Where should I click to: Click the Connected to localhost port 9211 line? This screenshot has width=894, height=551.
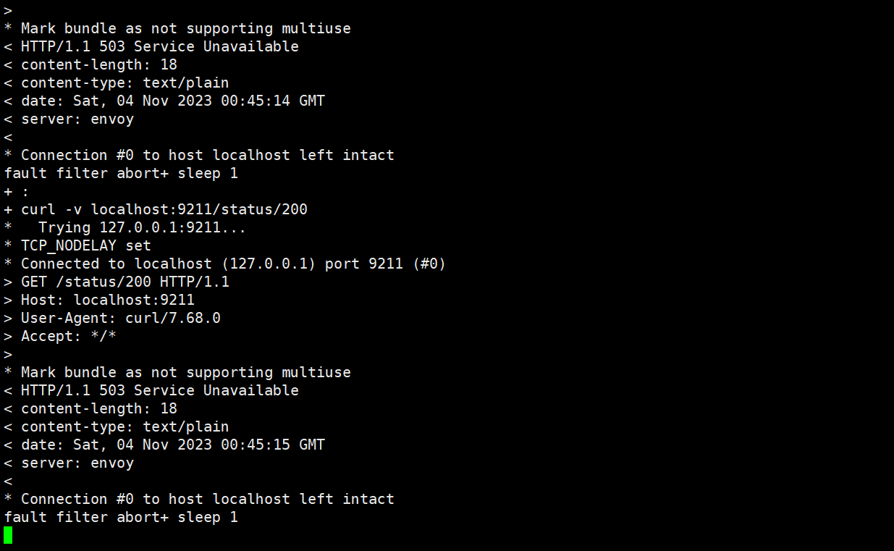(x=225, y=264)
